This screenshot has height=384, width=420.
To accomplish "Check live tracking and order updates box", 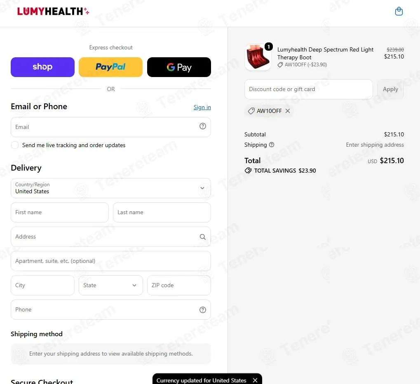I will tap(15, 145).
